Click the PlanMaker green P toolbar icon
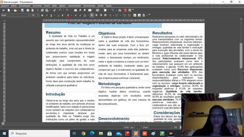The height and width of the screenshot is (137, 244). pos(130,10)
